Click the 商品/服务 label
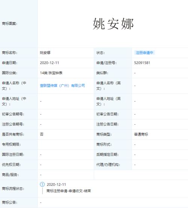 [10, 175]
